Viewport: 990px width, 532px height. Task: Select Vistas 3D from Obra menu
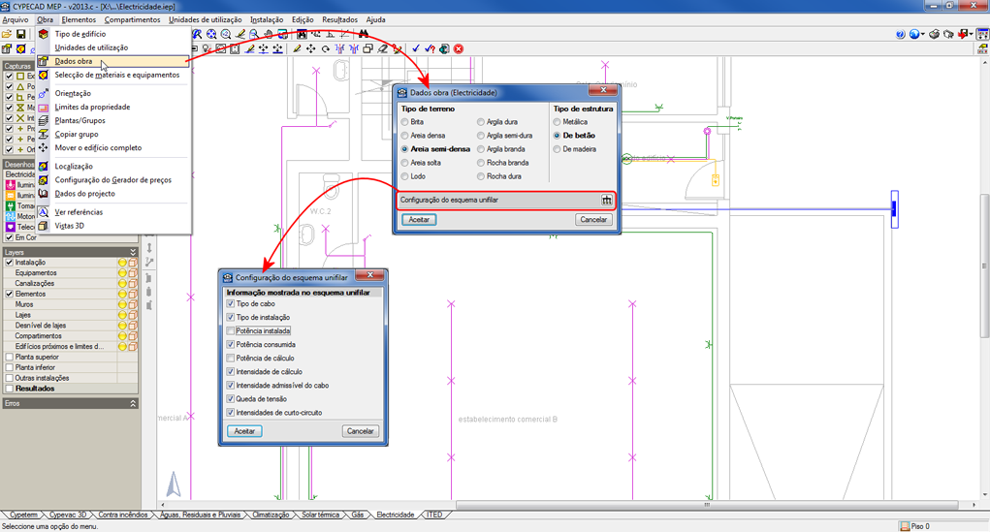click(71, 226)
